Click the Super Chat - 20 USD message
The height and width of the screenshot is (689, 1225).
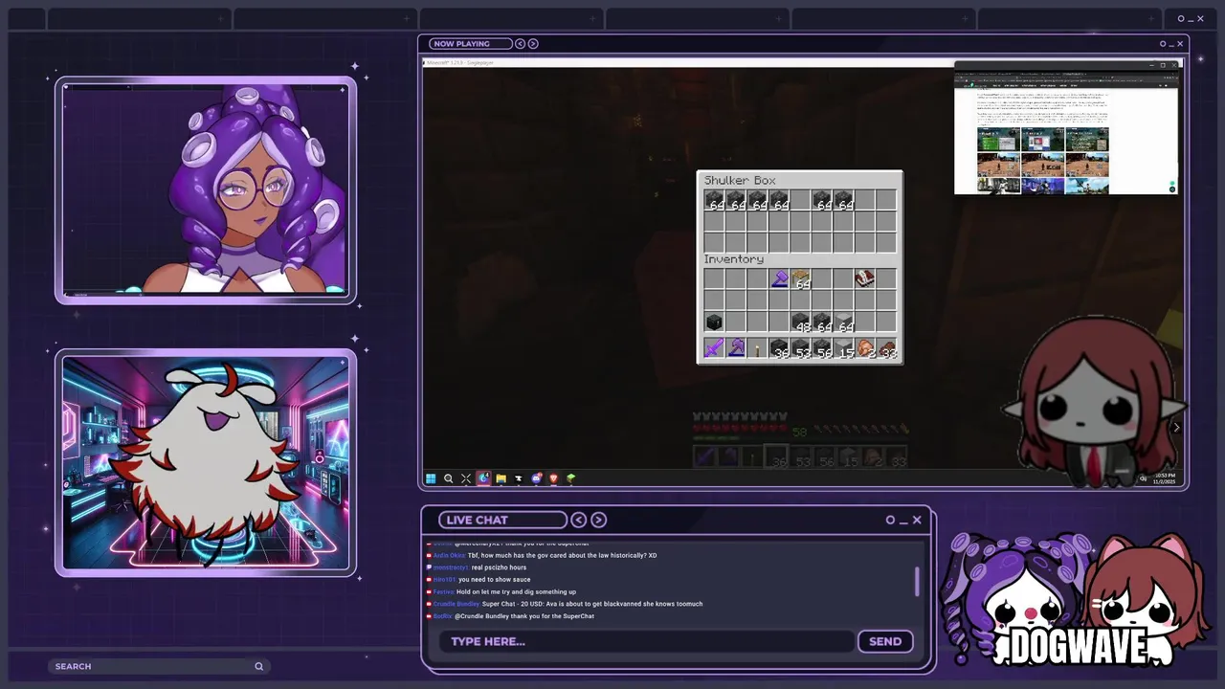[592, 604]
